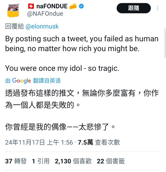Image resolution: width=166 pixels, height=172 pixels.
Task: Click the Google logo in translation note
Action: pos(21,81)
